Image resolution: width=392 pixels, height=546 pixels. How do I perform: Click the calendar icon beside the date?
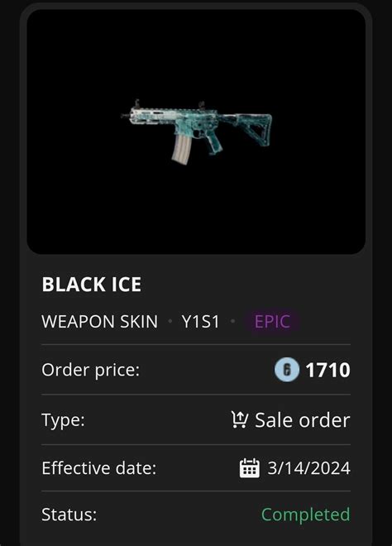click(249, 468)
